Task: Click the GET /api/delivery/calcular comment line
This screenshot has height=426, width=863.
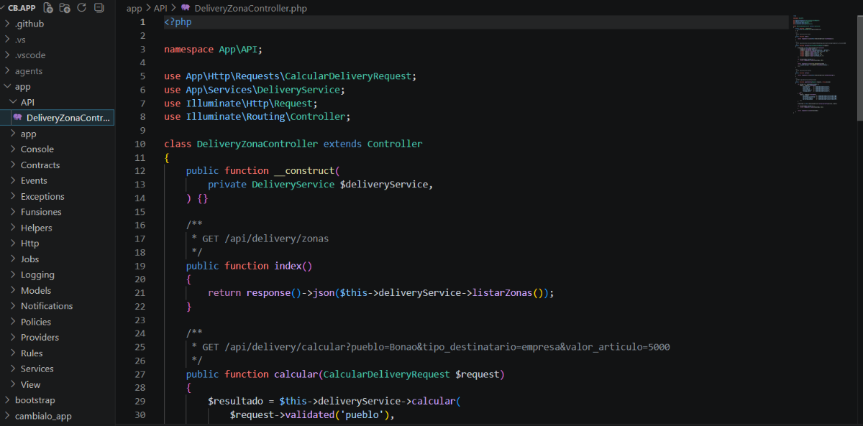Action: (431, 347)
